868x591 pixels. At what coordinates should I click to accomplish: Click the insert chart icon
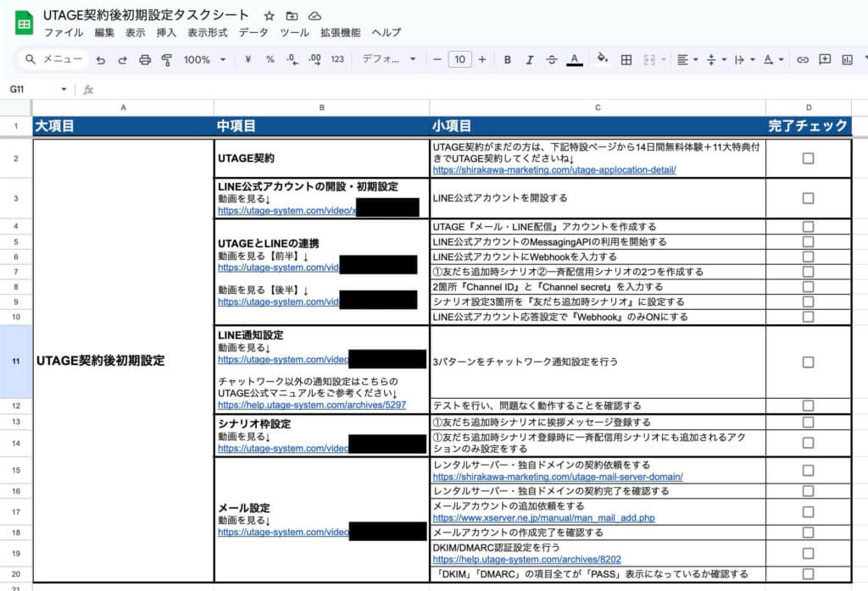coord(847,60)
